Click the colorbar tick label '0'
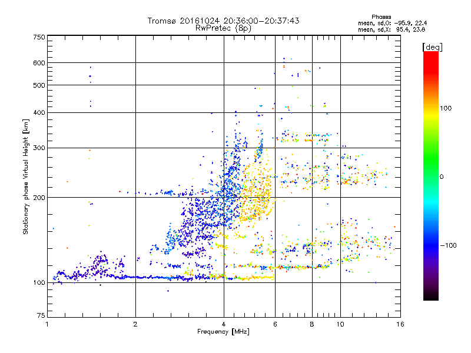471x353 pixels. (x=442, y=177)
